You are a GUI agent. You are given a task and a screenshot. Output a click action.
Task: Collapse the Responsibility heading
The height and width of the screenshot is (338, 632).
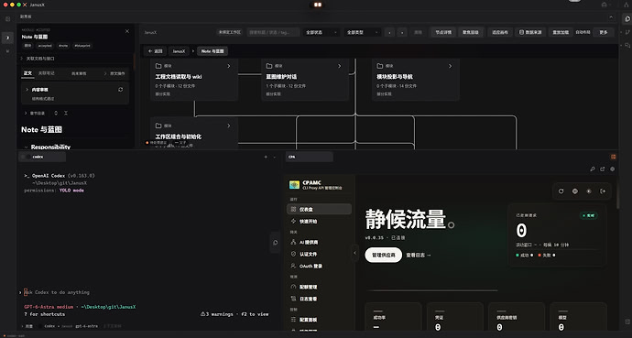click(27, 147)
